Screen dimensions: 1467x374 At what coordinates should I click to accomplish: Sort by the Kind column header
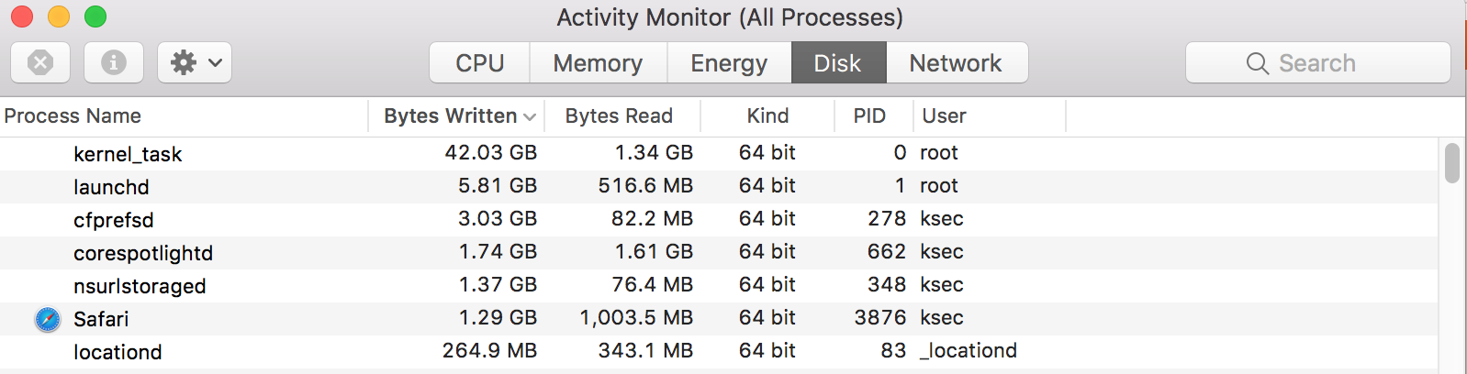[767, 115]
